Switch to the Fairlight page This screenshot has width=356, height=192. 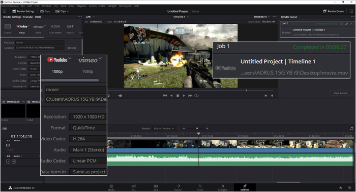(223, 188)
